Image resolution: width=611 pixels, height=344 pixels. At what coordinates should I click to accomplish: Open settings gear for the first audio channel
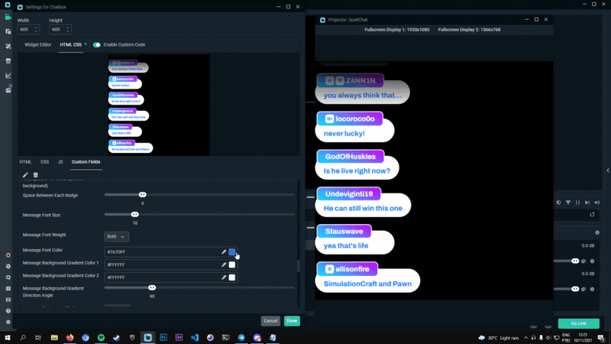[593, 261]
